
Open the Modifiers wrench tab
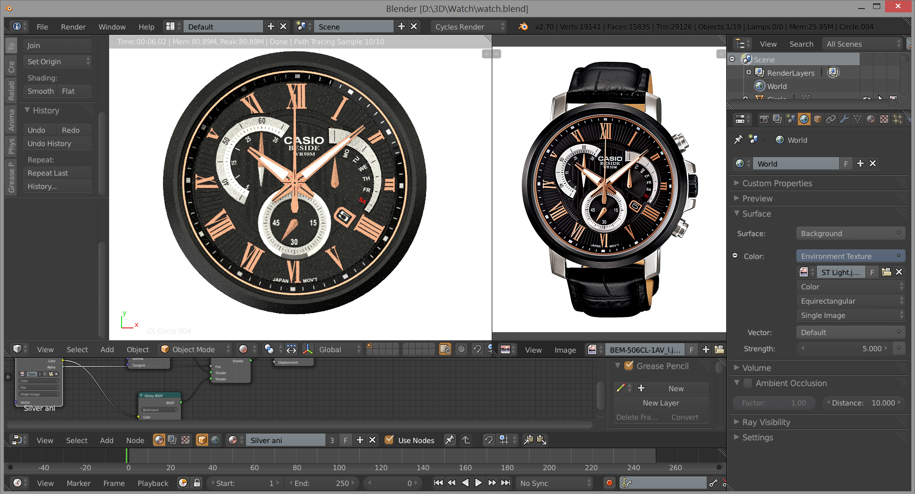[x=844, y=119]
